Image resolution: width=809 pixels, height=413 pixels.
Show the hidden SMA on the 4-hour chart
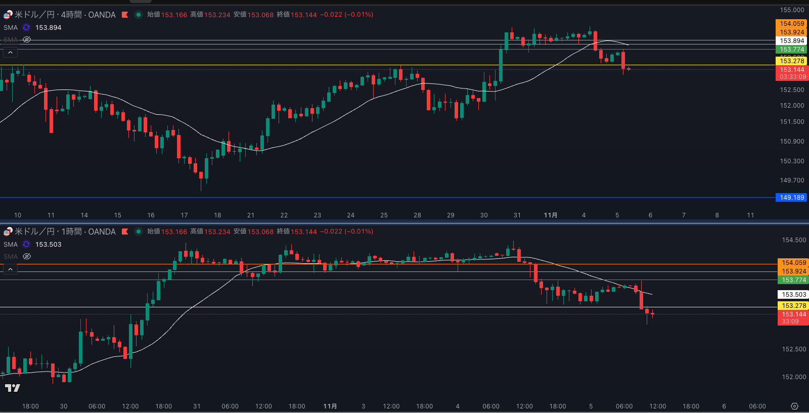point(27,39)
